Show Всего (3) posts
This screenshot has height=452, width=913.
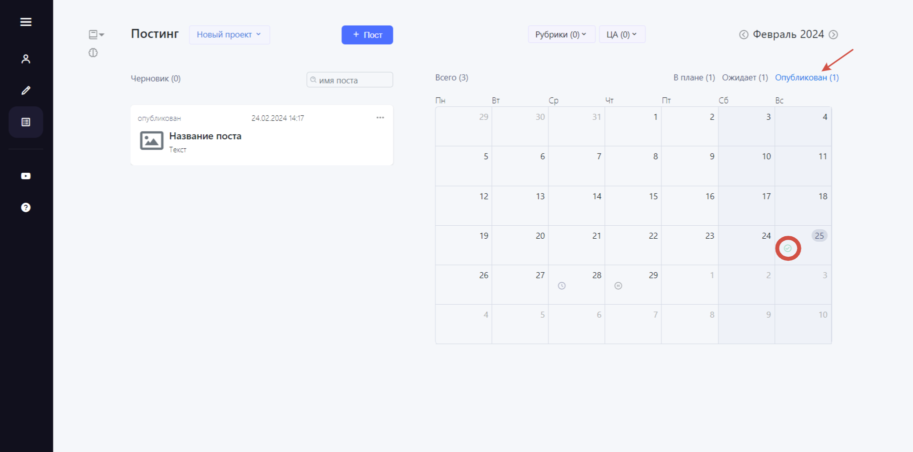point(452,77)
